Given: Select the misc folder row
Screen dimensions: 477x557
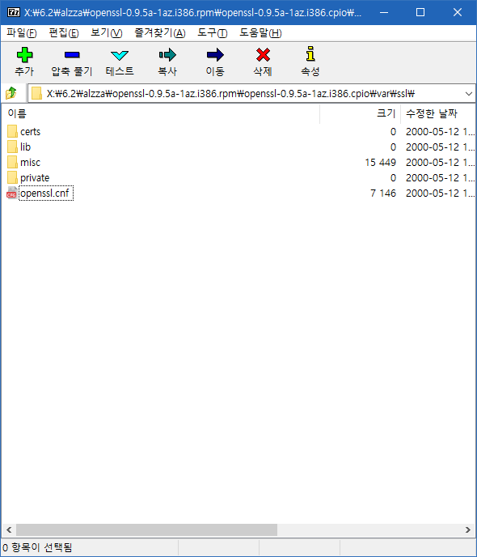Looking at the screenshot, I should coord(238,163).
